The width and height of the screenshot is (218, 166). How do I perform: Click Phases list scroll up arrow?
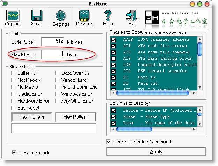(x=199, y=39)
